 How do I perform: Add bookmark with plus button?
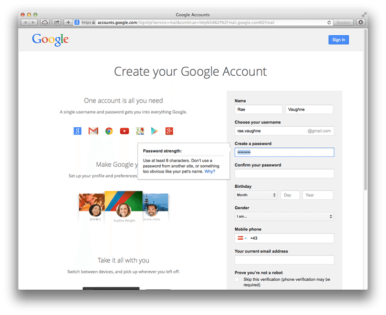(68, 23)
